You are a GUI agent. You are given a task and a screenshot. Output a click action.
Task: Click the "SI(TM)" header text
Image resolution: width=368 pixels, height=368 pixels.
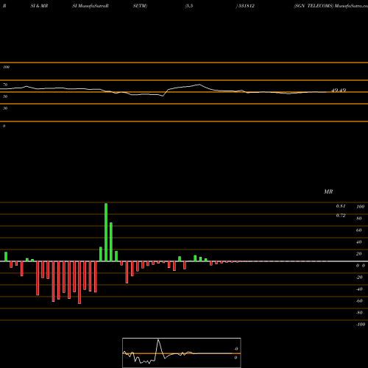(x=140, y=6)
